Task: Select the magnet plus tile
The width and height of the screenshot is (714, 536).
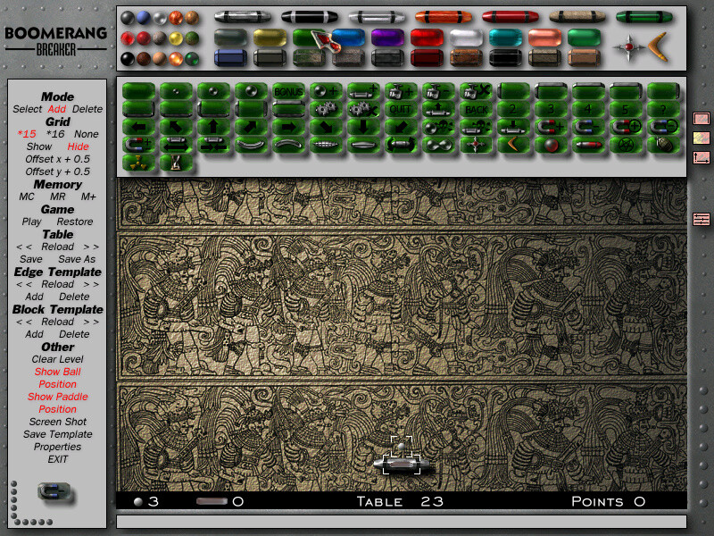Action: (550, 127)
